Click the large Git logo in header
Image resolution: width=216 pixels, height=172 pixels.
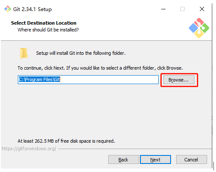pyautogui.click(x=199, y=28)
